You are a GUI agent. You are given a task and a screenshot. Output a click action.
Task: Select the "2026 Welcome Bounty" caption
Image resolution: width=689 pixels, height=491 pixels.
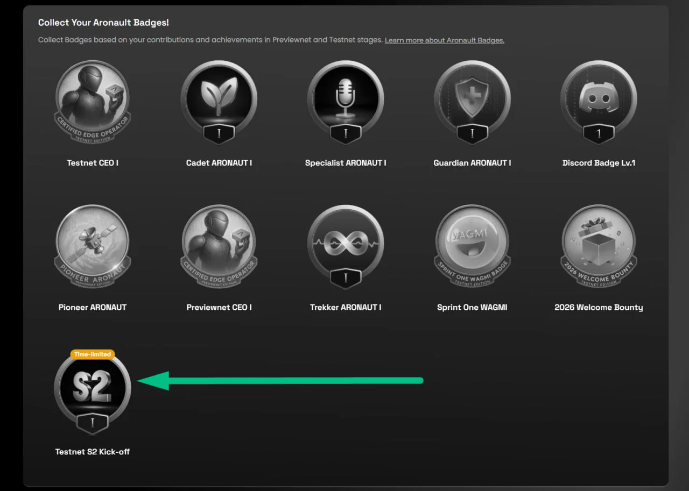click(x=599, y=308)
